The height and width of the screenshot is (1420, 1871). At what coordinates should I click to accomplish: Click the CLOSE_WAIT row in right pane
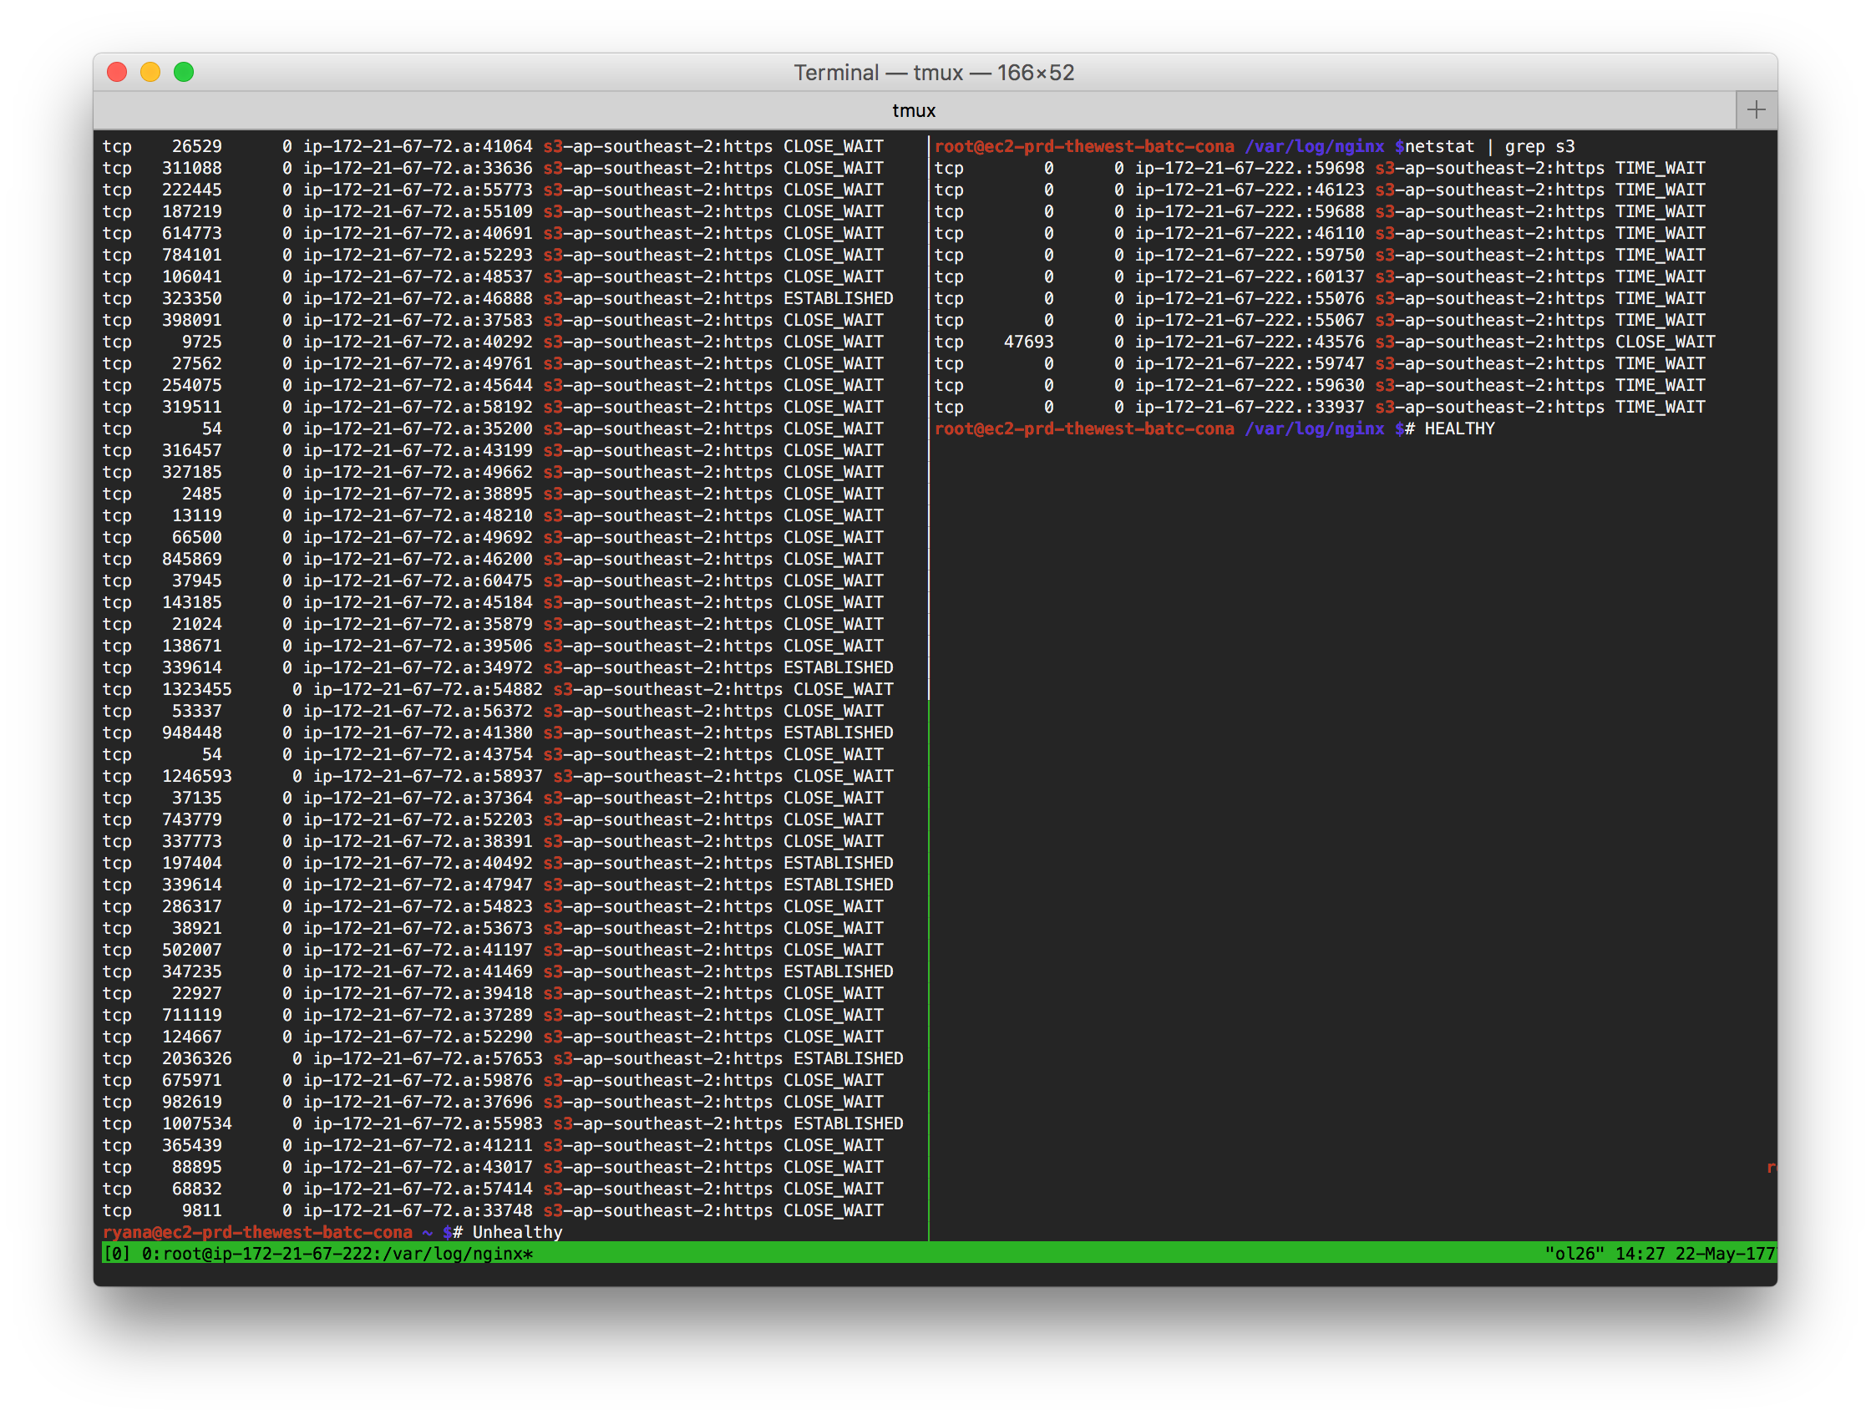(x=1664, y=342)
